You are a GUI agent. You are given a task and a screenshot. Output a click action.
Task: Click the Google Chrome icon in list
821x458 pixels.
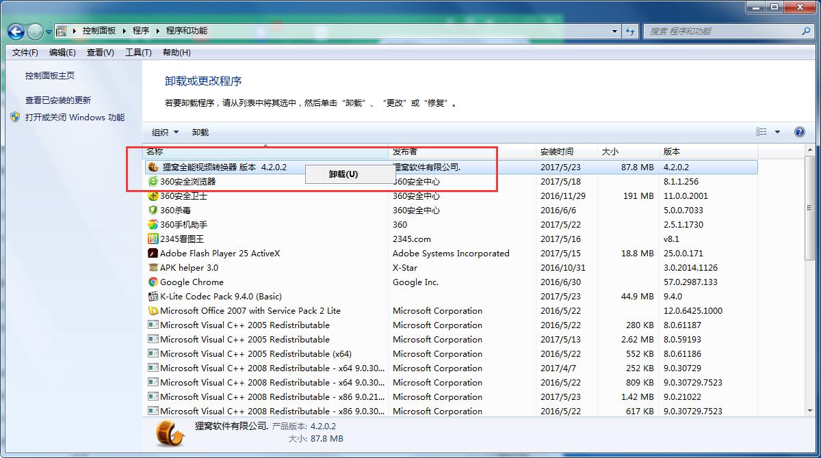[x=153, y=282]
